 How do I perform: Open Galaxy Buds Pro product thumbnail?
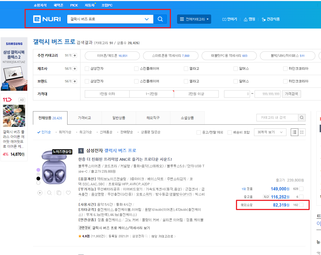pos(54,167)
